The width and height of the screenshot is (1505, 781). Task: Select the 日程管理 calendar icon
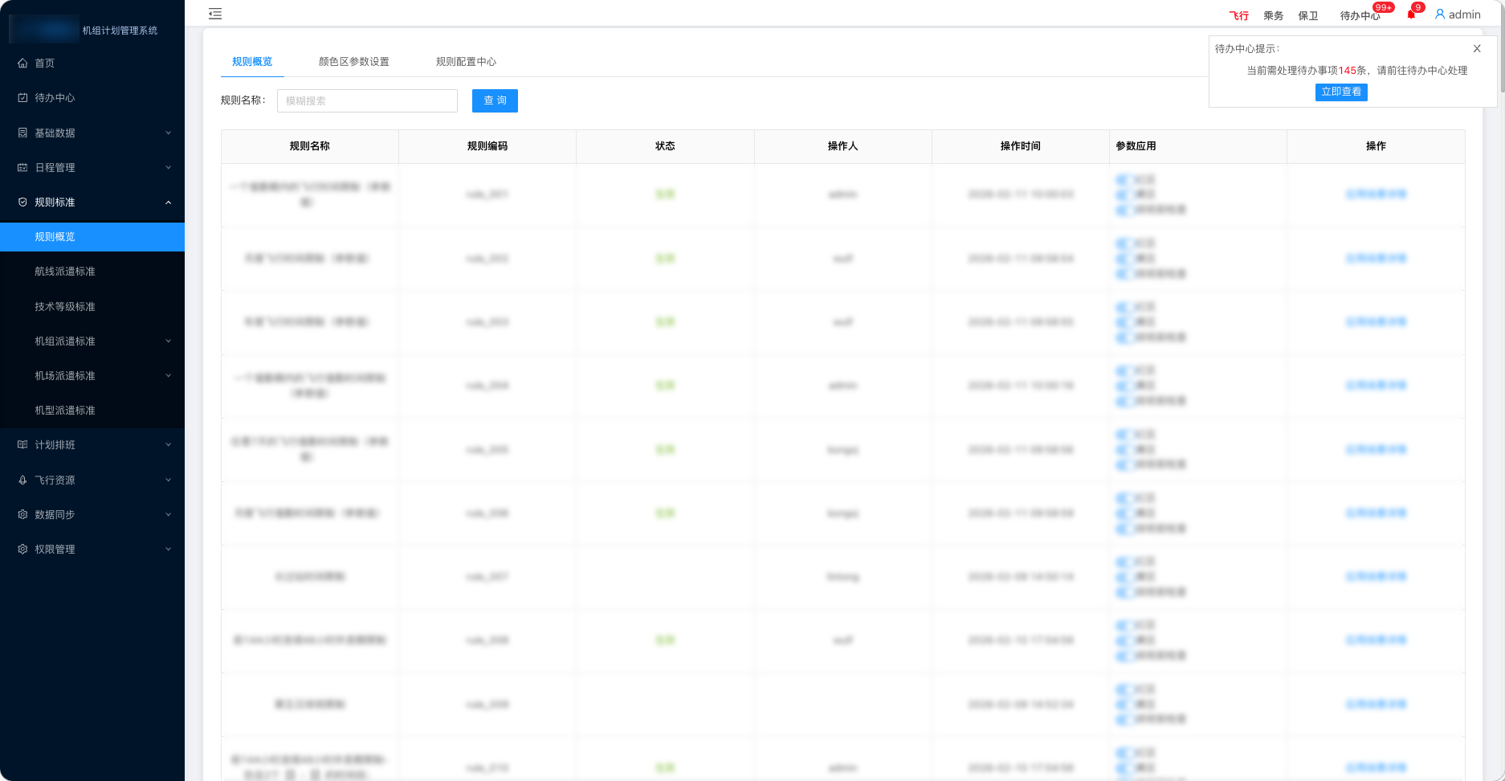click(x=22, y=167)
